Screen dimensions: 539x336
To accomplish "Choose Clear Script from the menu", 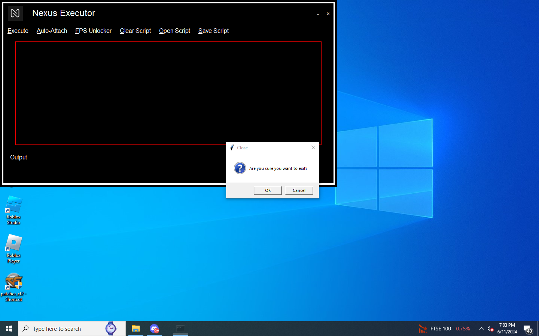I will 135,31.
